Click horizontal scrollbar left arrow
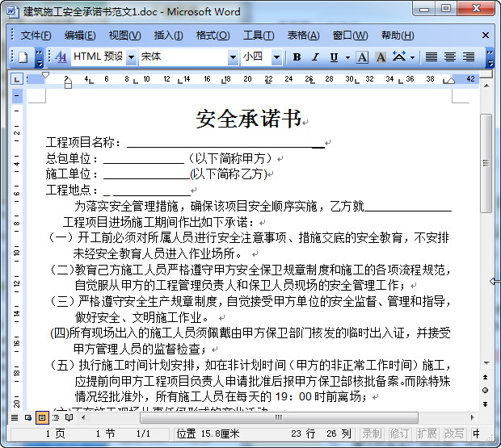501x448 pixels. tap(83, 417)
